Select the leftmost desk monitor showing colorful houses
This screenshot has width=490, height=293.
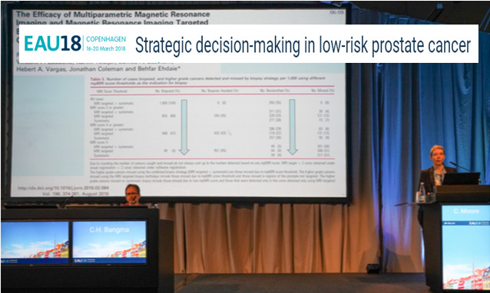[35, 242]
